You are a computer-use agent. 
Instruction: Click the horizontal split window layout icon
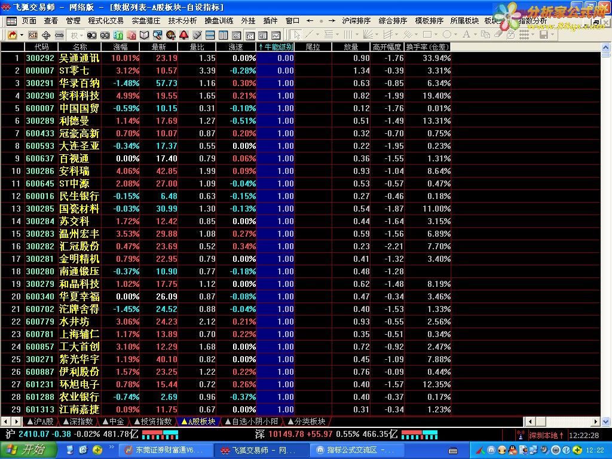point(210,35)
